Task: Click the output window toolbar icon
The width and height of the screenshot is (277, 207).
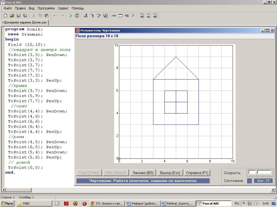Action: pyautogui.click(x=120, y=16)
